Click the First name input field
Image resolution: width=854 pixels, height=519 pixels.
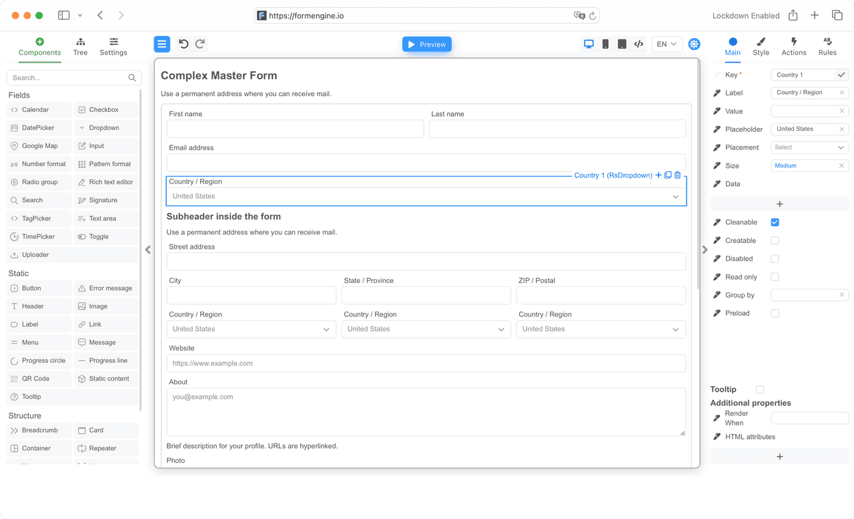(295, 129)
